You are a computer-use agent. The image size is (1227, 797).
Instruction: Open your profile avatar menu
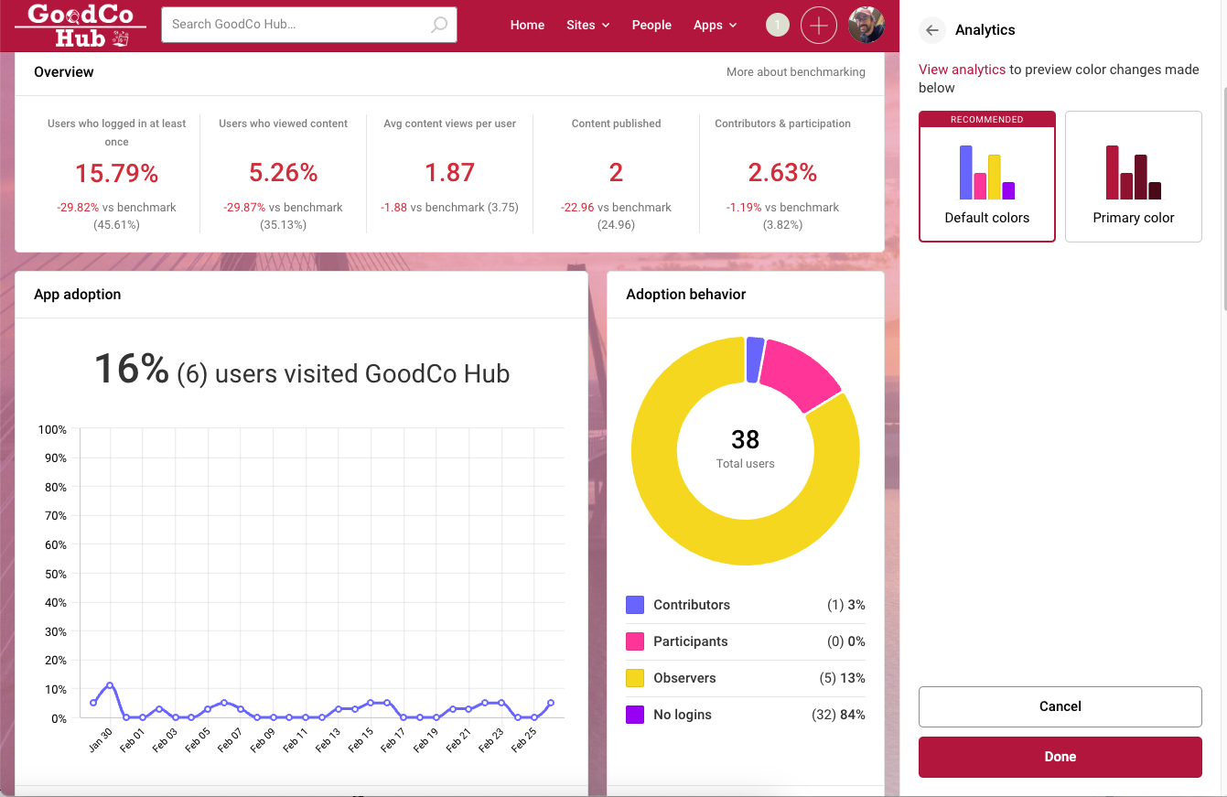coord(866,25)
